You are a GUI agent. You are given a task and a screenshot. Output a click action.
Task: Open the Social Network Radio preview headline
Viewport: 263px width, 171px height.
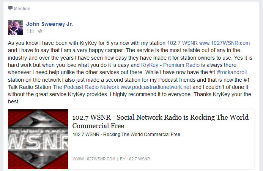click(x=161, y=122)
